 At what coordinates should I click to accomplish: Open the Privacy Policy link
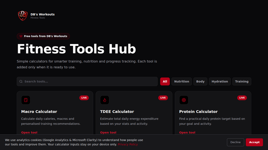click(x=128, y=144)
